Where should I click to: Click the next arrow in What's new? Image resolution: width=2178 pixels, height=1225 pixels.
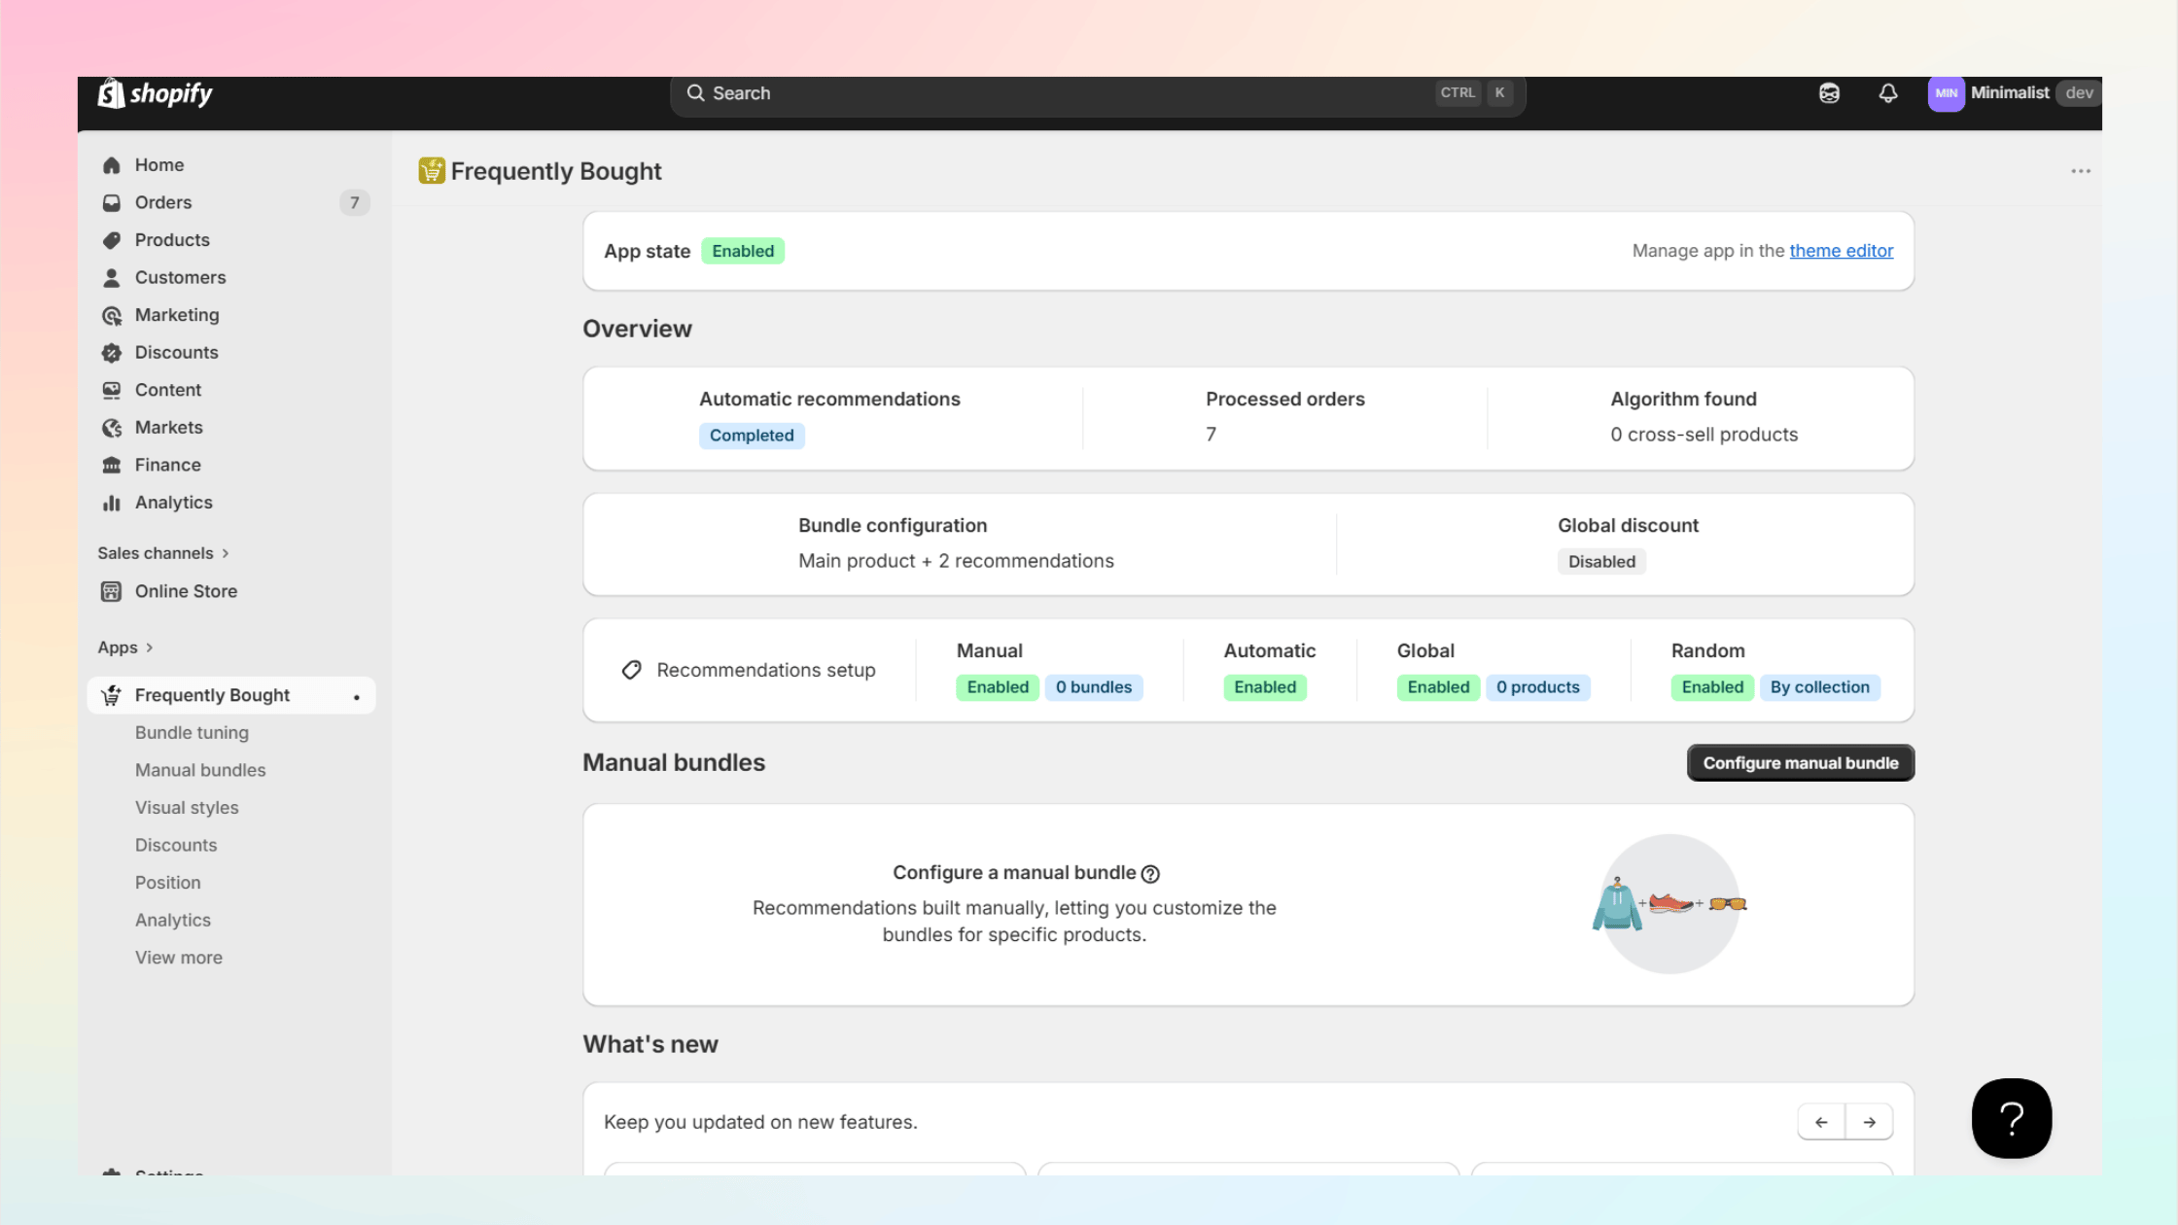point(1869,1122)
